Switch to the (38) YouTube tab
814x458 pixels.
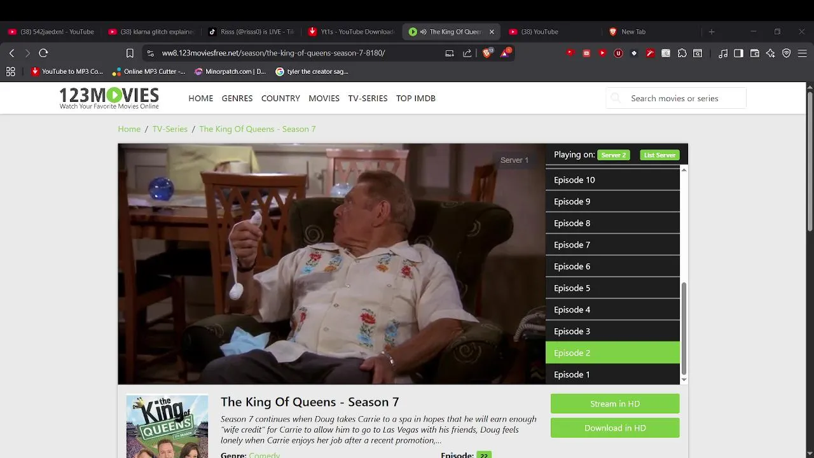551,32
